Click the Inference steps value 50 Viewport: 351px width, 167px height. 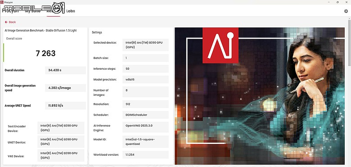(x=145, y=69)
